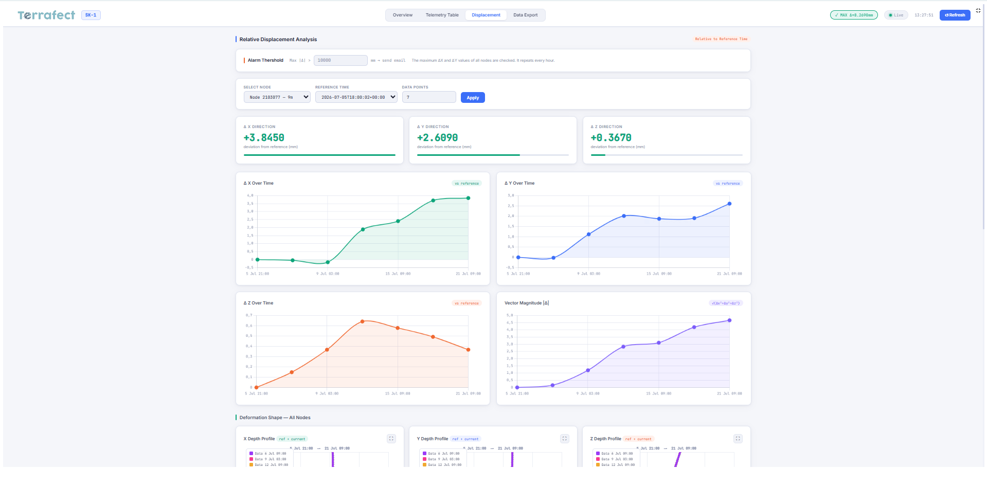
Task: Select the peak data point on the Δ Z Over Time chart
Action: pyautogui.click(x=363, y=321)
